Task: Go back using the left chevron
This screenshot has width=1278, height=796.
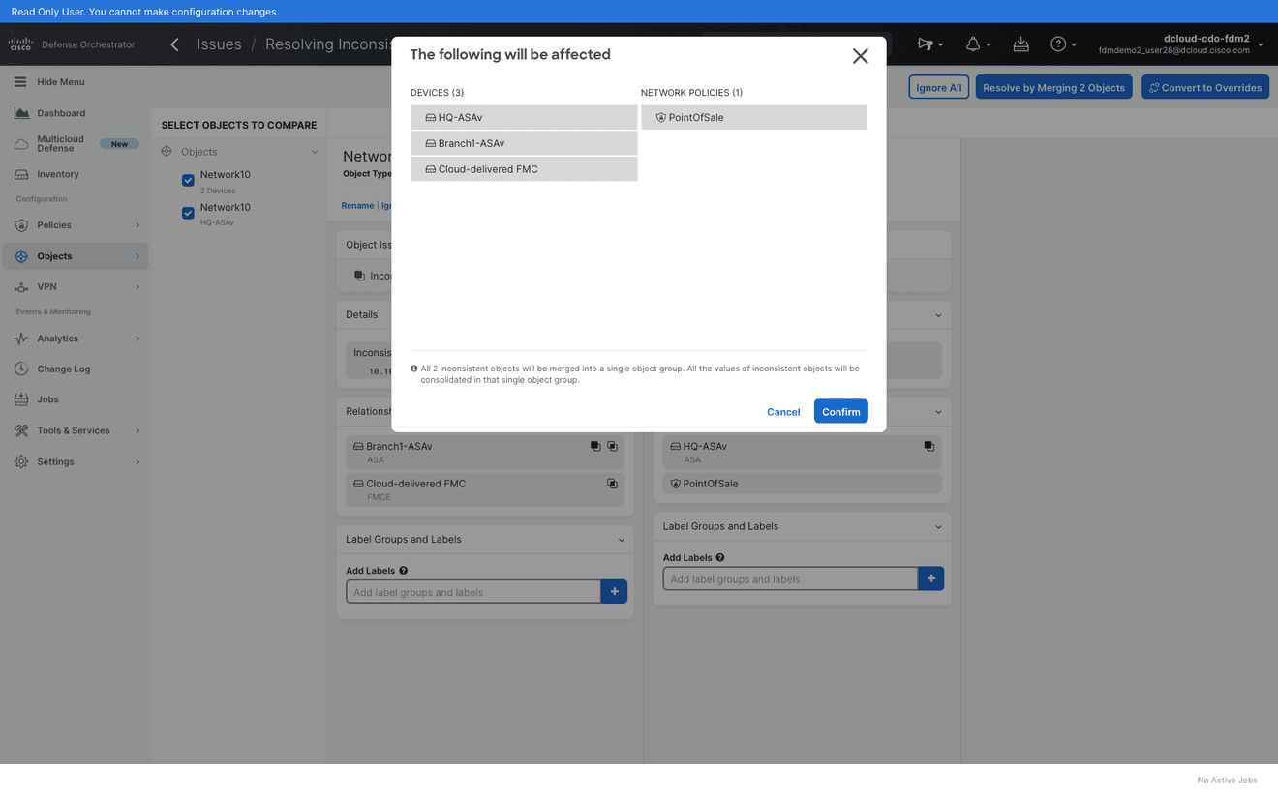Action: click(174, 44)
